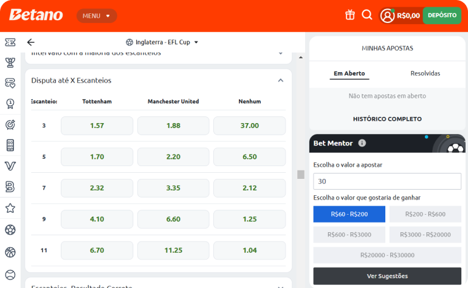Image resolution: width=468 pixels, height=288 pixels.
Task: Click the MINHAS APOSTAS header
Action: [387, 49]
